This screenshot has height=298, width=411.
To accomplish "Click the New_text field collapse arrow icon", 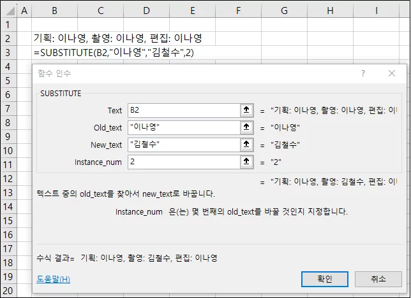I will (246, 145).
